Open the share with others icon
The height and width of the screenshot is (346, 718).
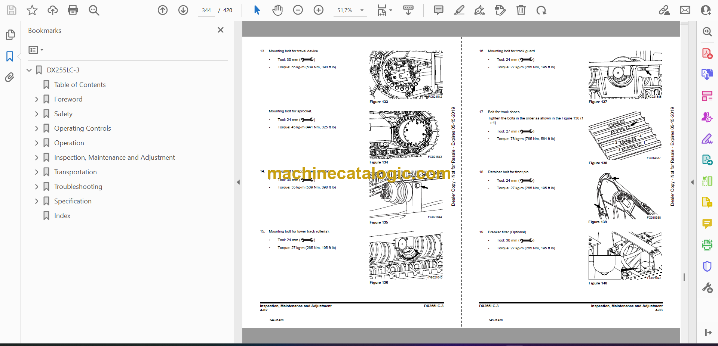tap(706, 10)
